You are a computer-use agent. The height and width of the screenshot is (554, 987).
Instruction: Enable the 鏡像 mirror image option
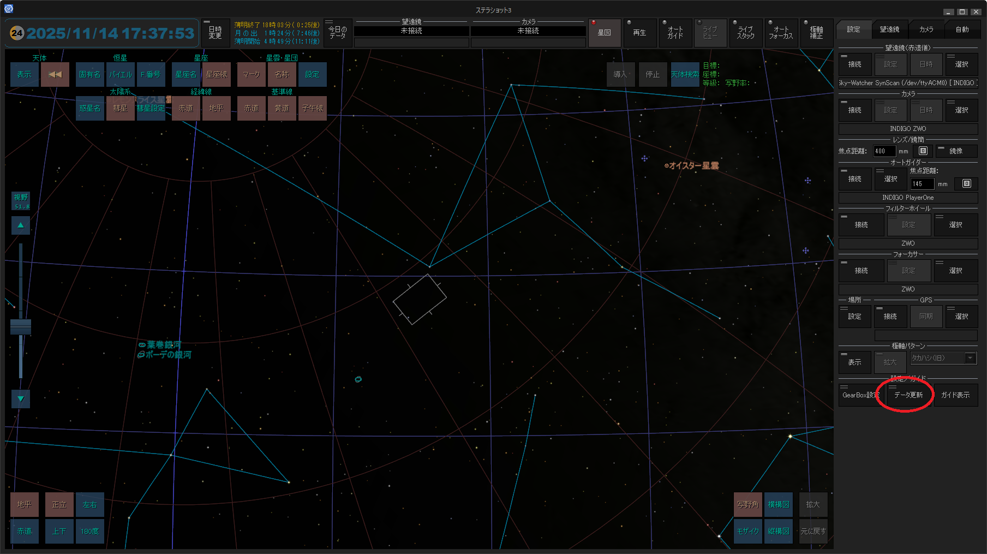click(x=956, y=151)
